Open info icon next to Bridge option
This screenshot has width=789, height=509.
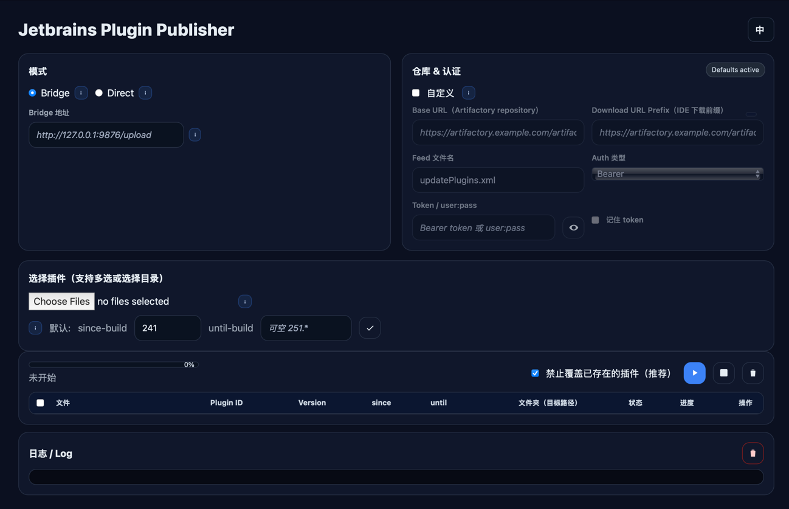[81, 93]
